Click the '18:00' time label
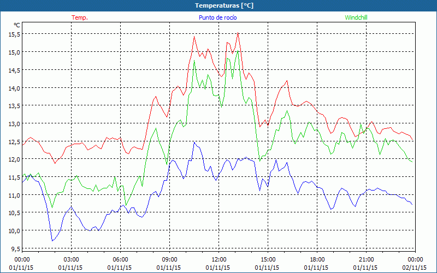437x273 pixels. pos(317,260)
